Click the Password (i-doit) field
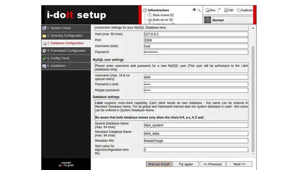Image resolution: width=304 pixels, height=170 pixels. pyautogui.click(x=196, y=84)
